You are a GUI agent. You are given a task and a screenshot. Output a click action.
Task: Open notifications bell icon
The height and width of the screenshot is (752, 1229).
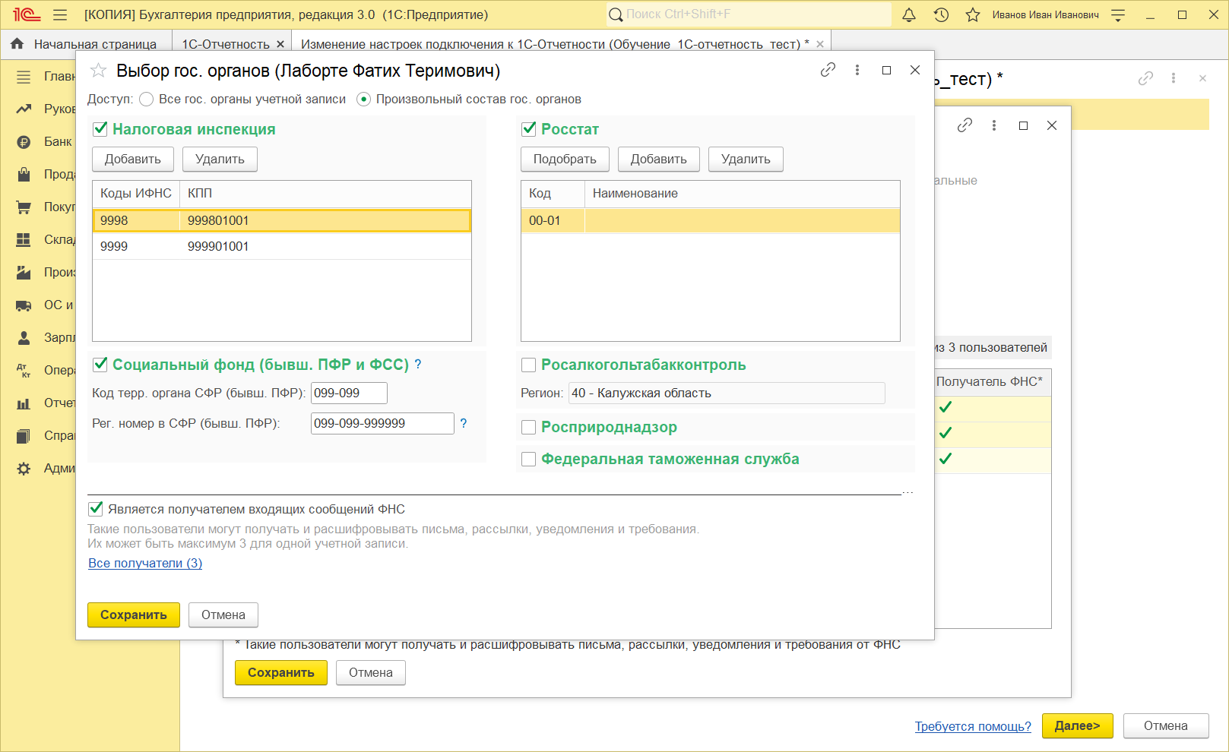909,14
